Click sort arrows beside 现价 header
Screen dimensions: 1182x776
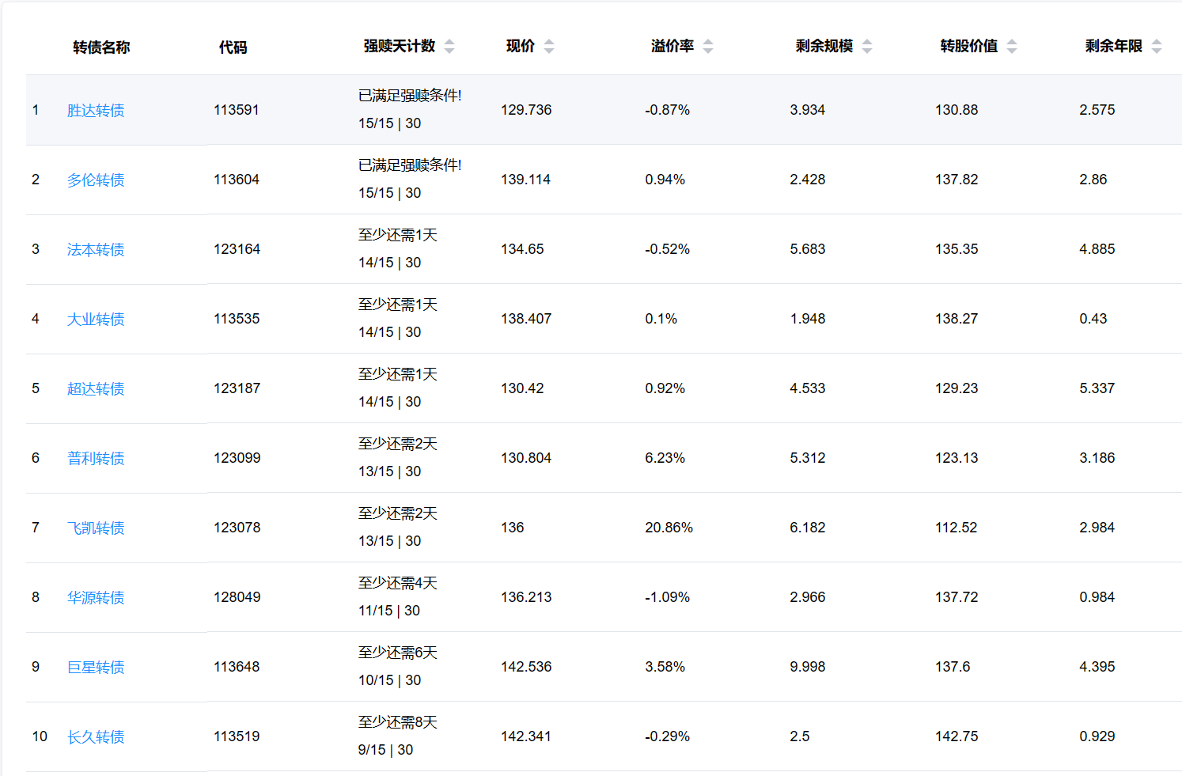tap(549, 47)
